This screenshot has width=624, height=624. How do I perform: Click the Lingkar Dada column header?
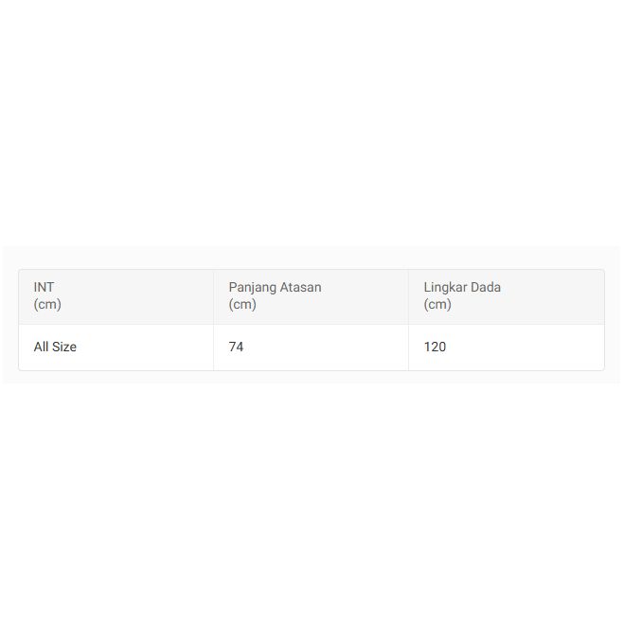click(x=506, y=296)
